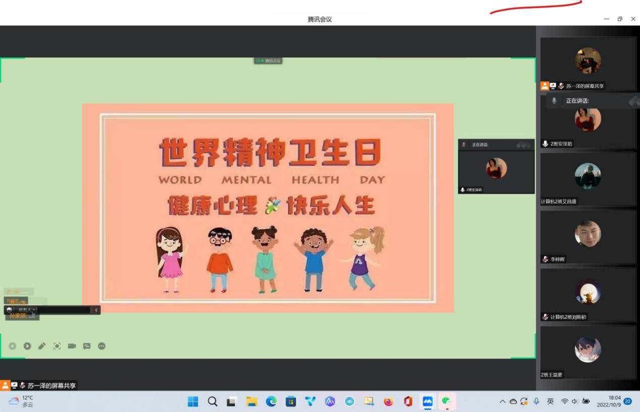This screenshot has width=640, height=412.
Task: Open the more options ellipsis in slideshow toolbar
Action: click(x=101, y=346)
